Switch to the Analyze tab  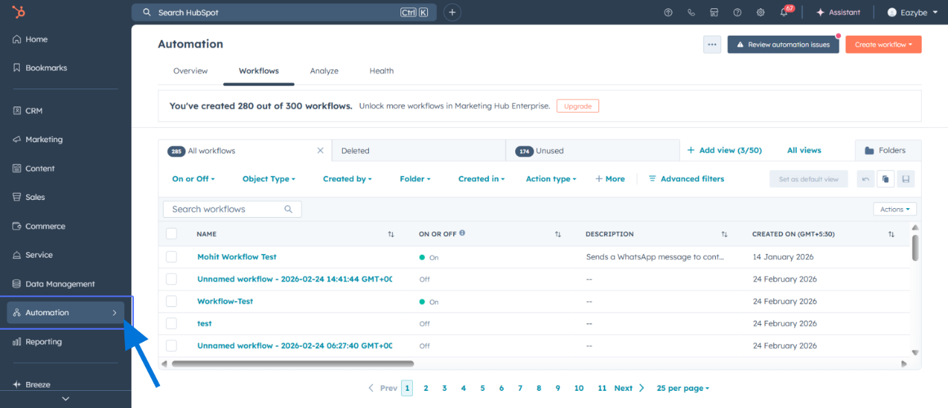[324, 71]
